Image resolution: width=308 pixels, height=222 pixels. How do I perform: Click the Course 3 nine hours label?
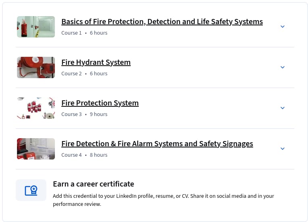click(x=84, y=114)
